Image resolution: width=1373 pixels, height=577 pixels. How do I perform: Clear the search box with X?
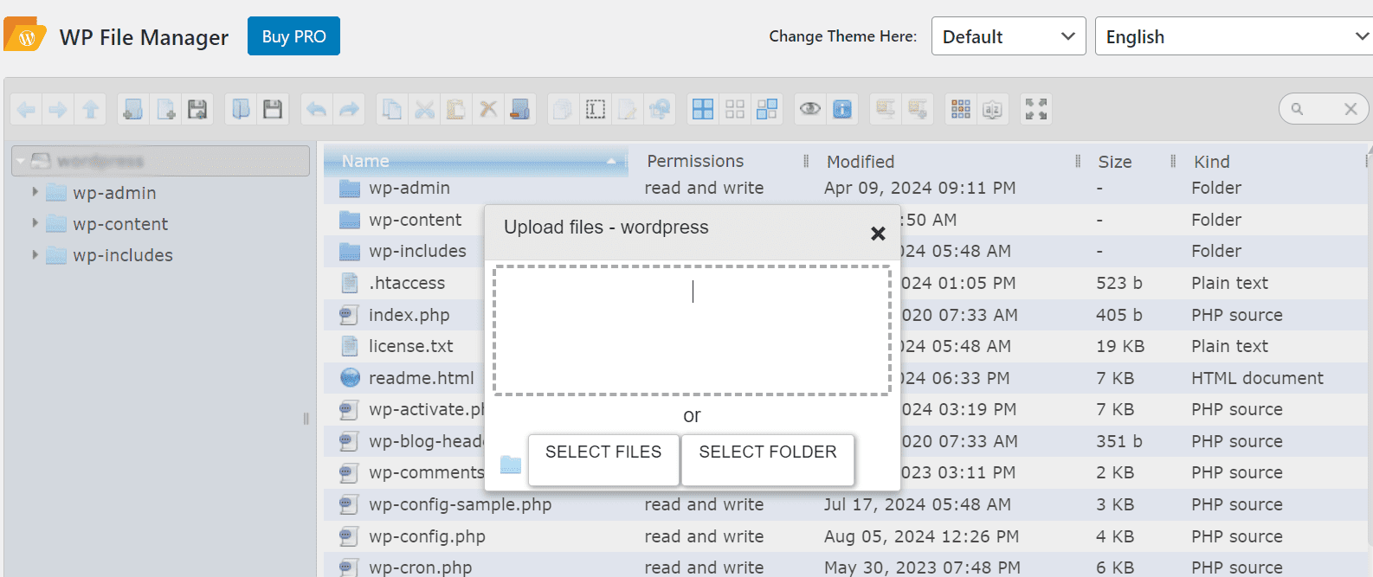[1350, 109]
